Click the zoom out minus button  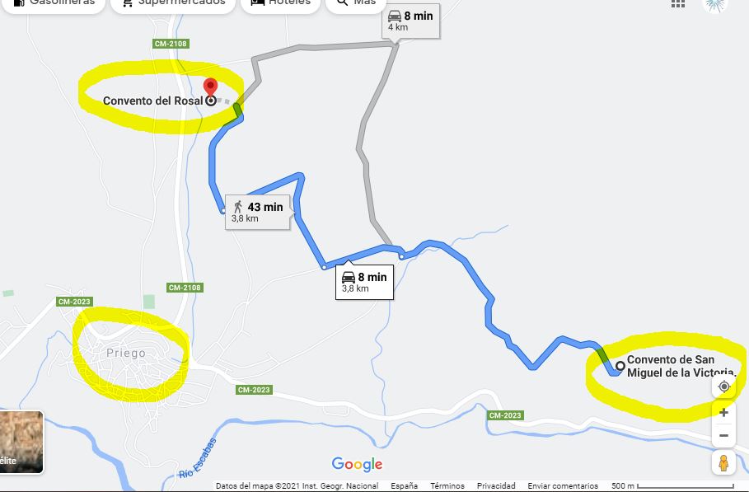coord(723,436)
